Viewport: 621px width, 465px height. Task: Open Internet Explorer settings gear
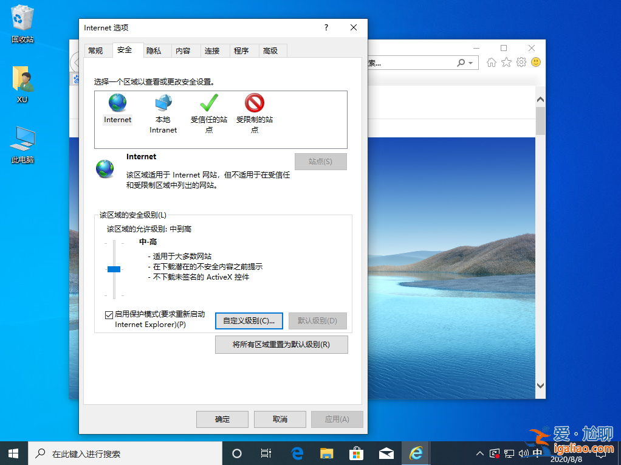point(521,63)
